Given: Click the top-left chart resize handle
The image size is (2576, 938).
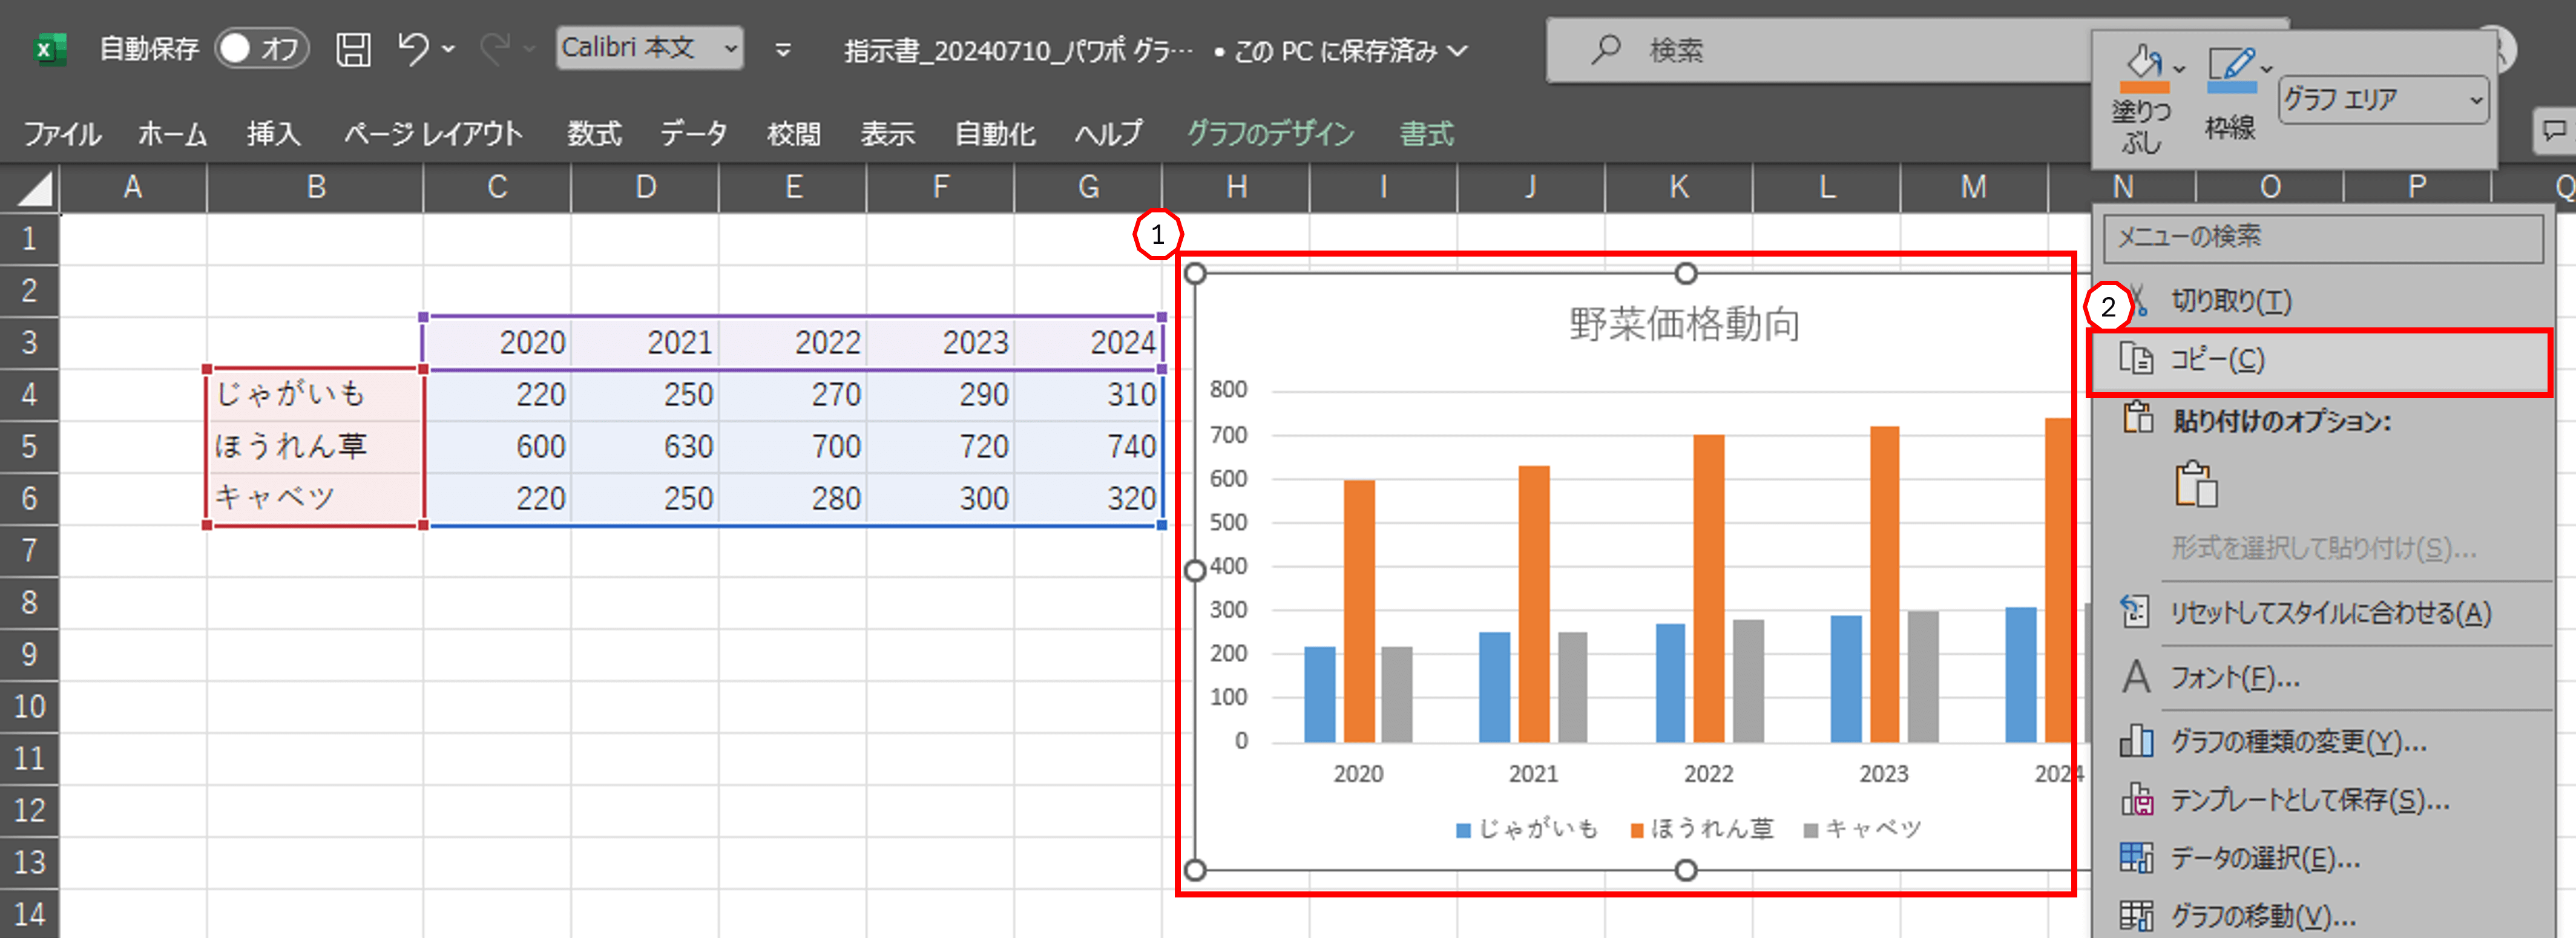Looking at the screenshot, I should click(1195, 273).
